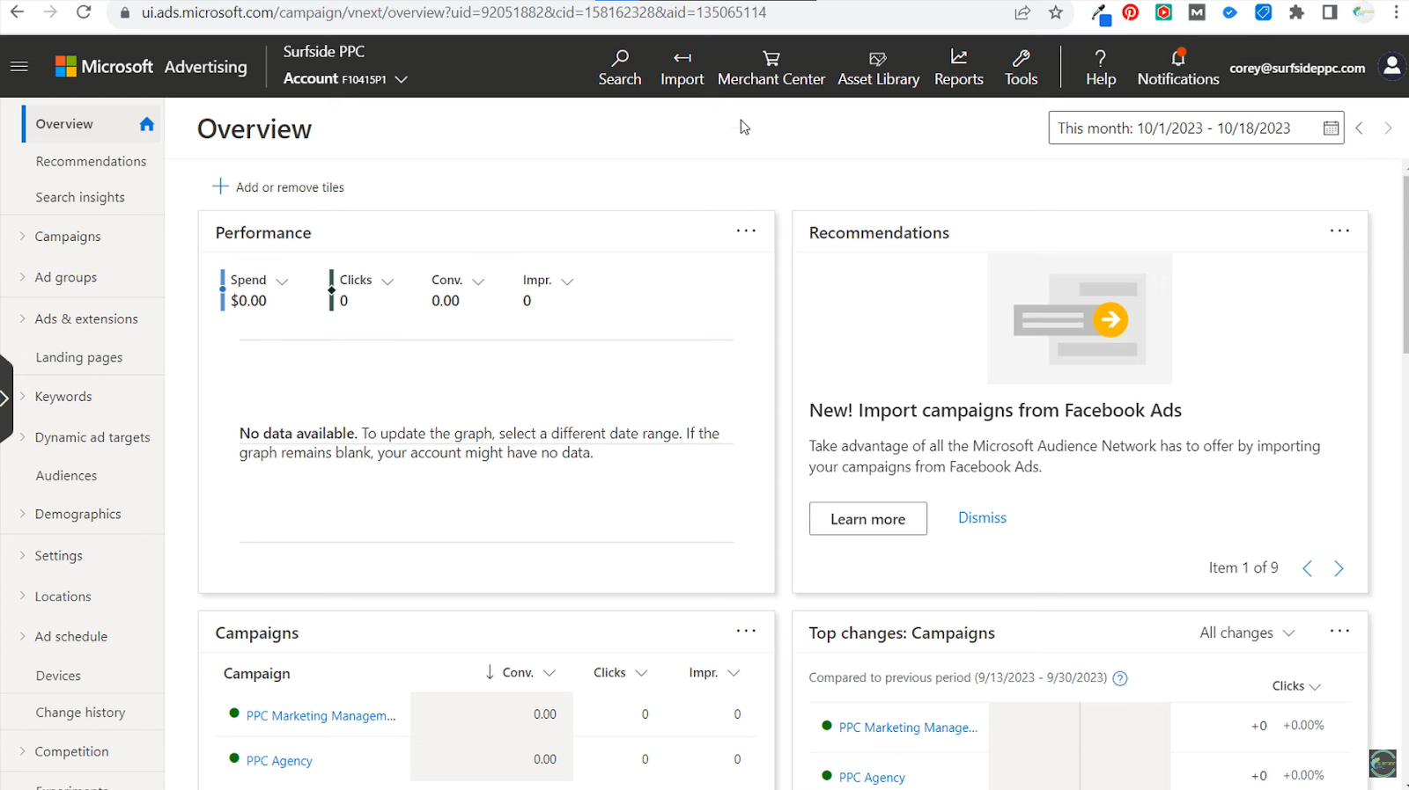Open the user profile avatar
Viewport: 1409px width, 790px height.
pos(1392,66)
